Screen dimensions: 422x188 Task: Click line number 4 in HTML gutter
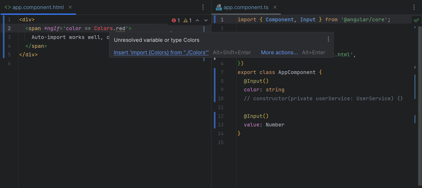pos(9,46)
